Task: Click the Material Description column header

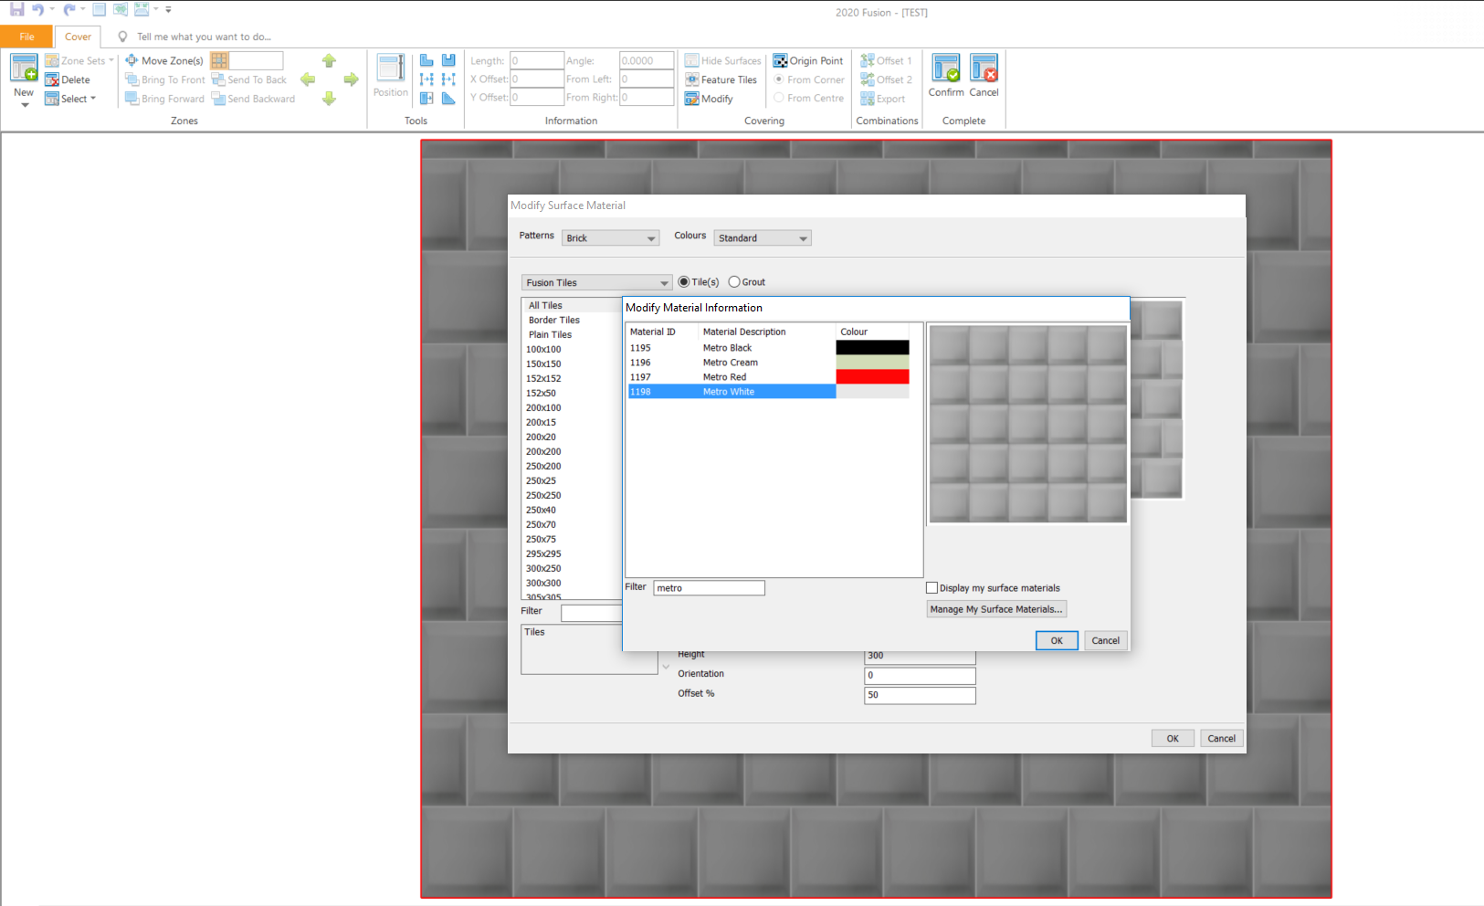Action: (x=767, y=332)
